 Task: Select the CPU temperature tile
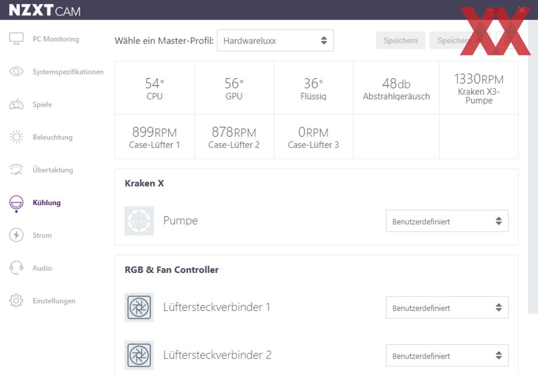point(155,88)
